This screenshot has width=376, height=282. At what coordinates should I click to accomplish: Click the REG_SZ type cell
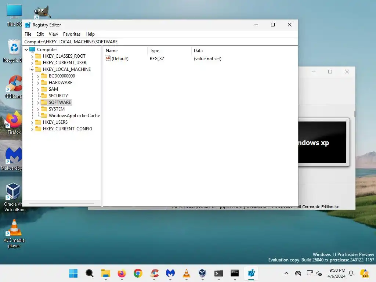click(x=157, y=59)
